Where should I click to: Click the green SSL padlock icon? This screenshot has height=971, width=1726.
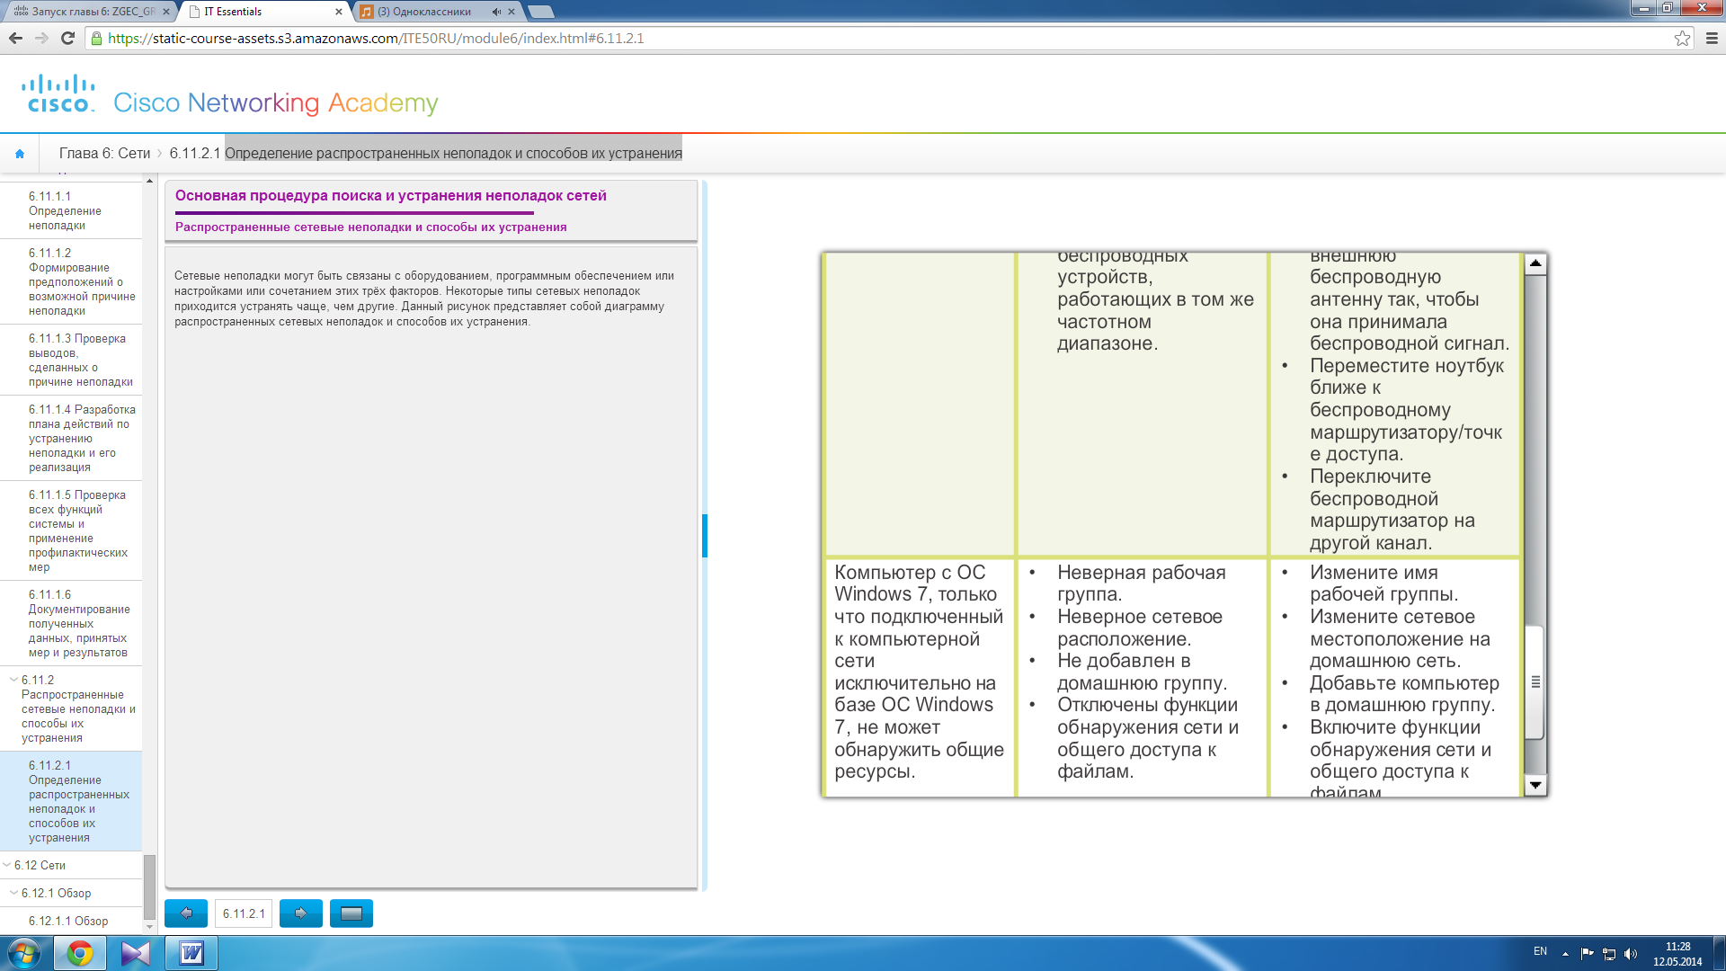(x=96, y=38)
